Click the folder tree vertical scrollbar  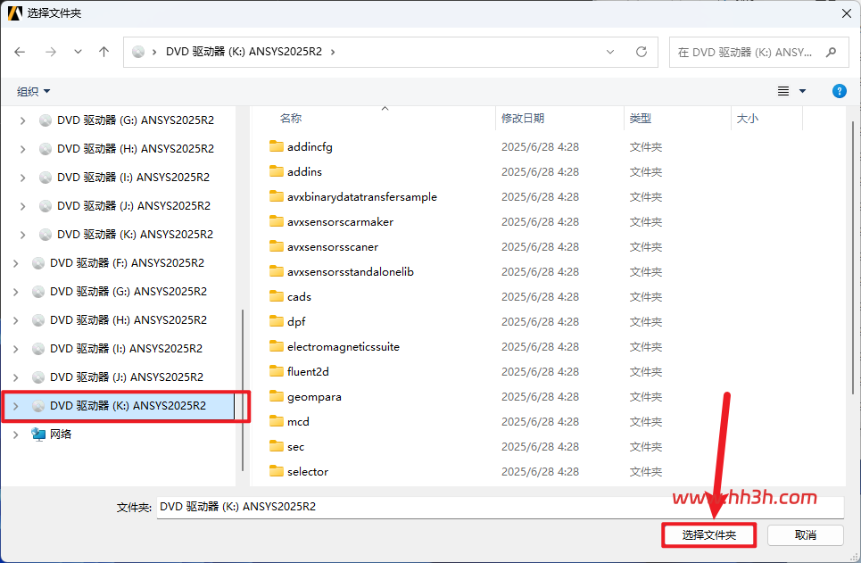pyautogui.click(x=242, y=390)
